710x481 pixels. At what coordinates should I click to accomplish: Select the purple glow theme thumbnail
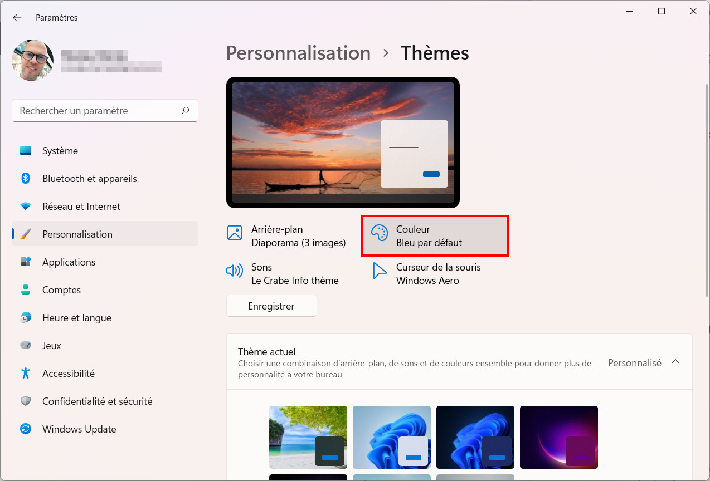pos(559,437)
